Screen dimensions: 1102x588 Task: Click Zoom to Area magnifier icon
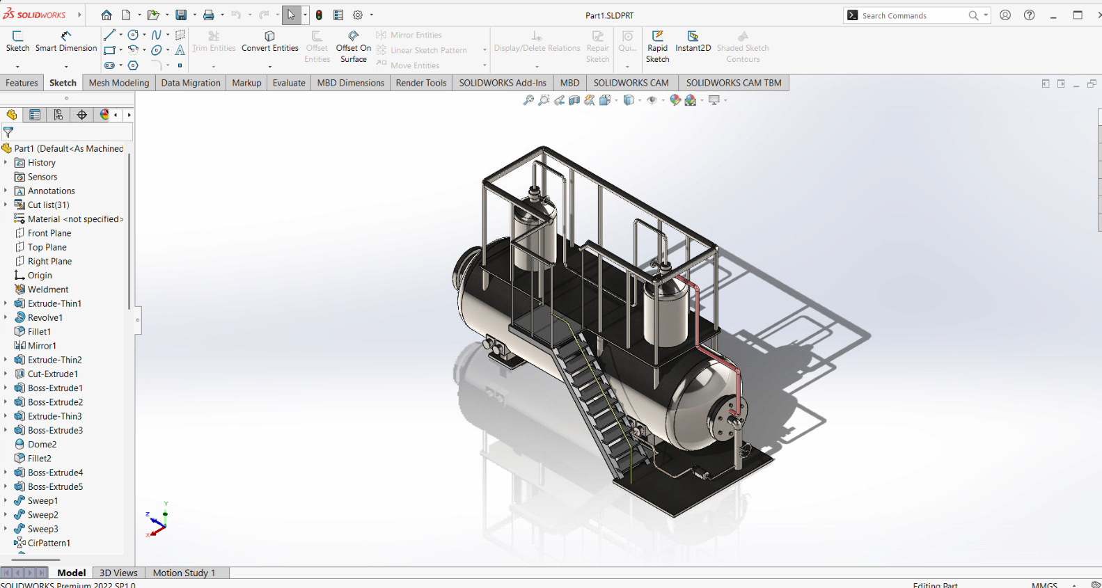point(544,100)
